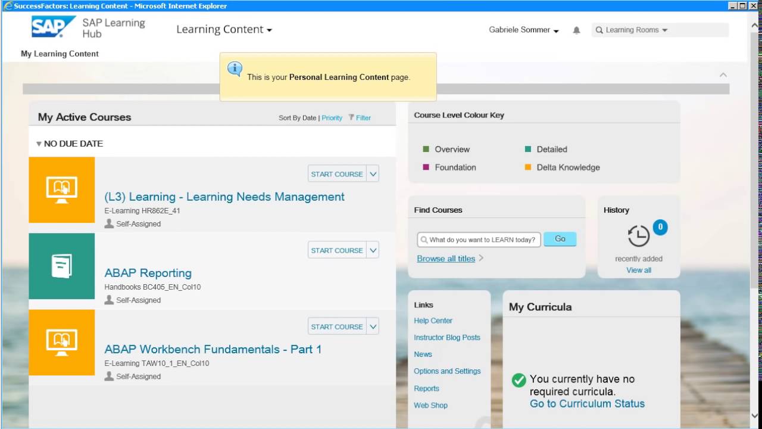Click the SAP logo
This screenshot has height=429, width=762.
point(54,27)
